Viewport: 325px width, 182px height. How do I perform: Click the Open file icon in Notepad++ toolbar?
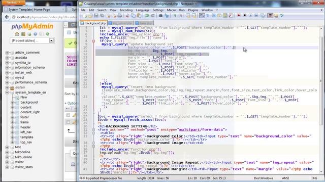pyautogui.click(x=90, y=16)
